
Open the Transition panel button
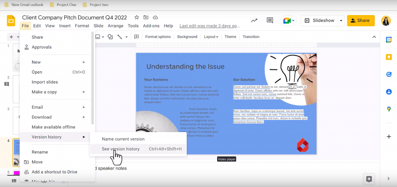[251, 37]
